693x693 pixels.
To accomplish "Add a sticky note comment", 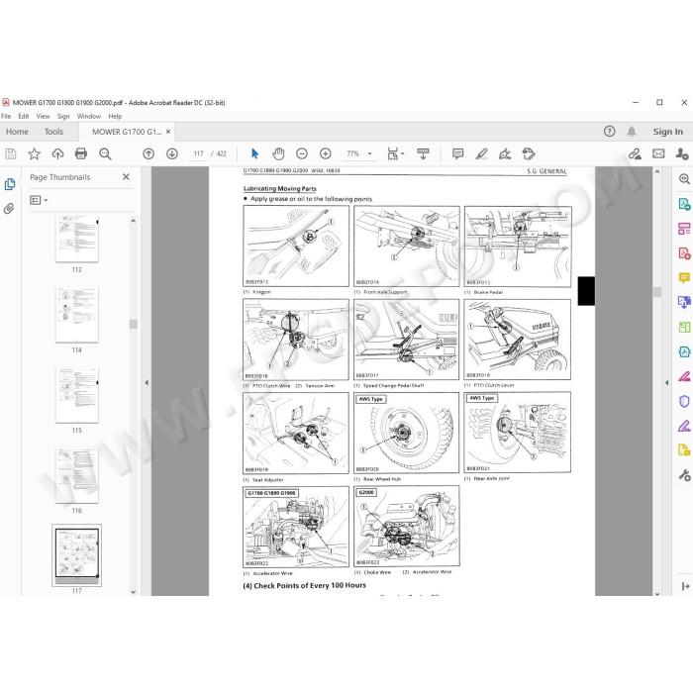I will (457, 153).
